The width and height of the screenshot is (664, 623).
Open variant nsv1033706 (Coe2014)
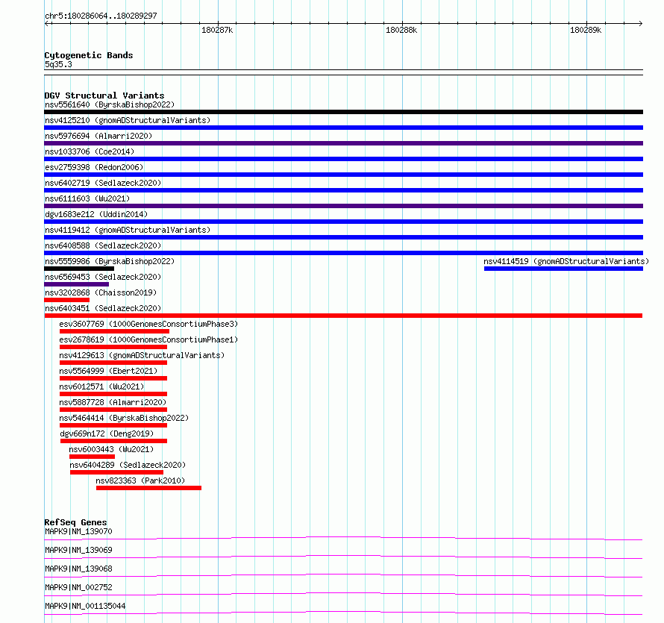90,151
